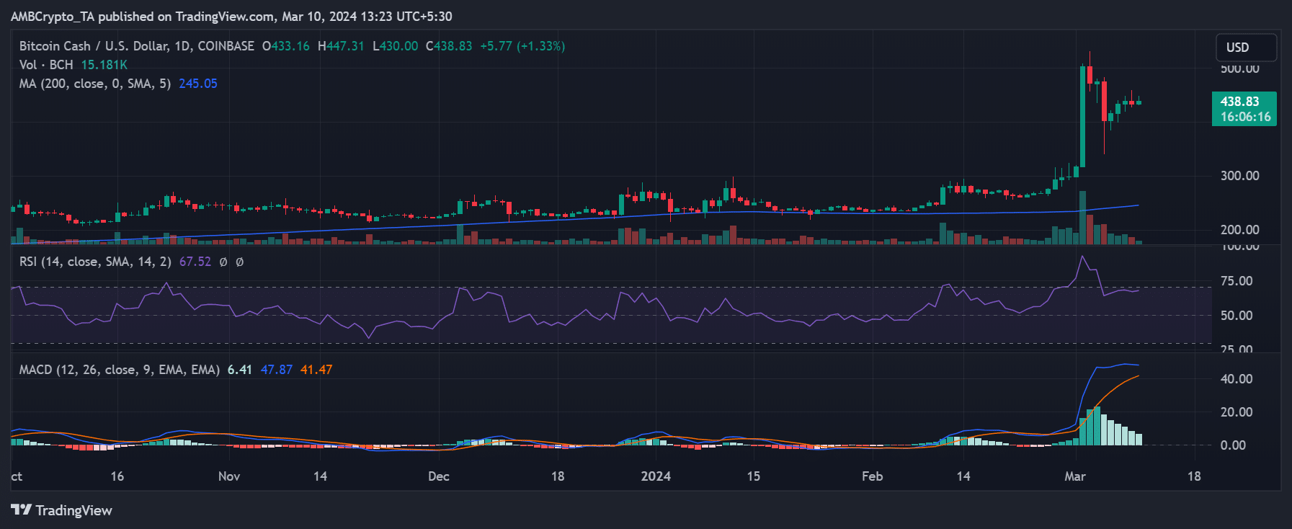Click the change value +5.77 (+1.33%)
Screen dimensions: 1292x529
point(522,46)
